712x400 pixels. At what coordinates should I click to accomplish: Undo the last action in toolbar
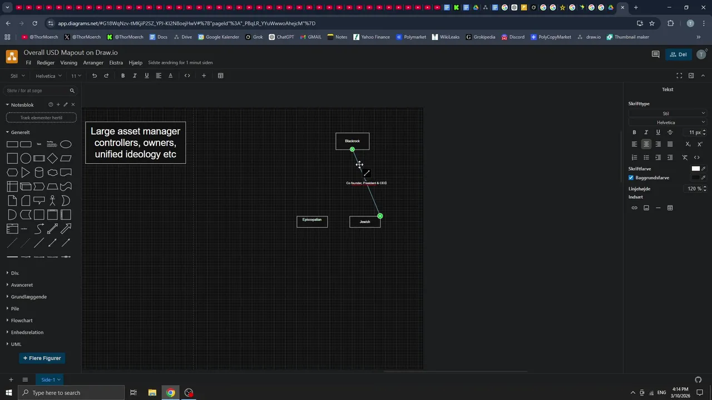pos(95,76)
